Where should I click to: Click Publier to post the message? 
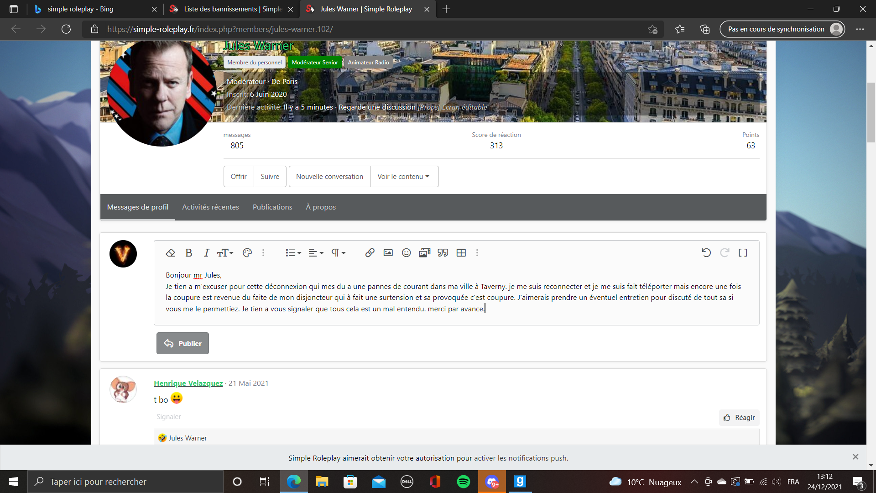tap(182, 343)
